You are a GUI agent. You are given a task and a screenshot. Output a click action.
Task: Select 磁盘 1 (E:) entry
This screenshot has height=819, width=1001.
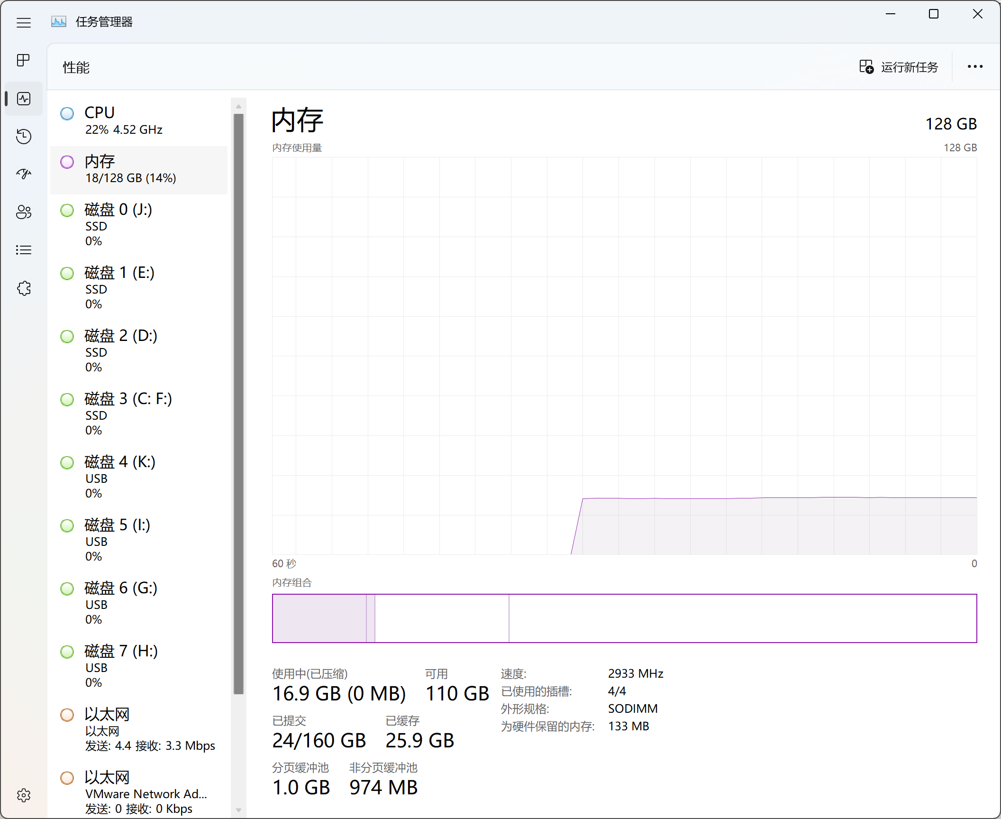[x=139, y=288]
